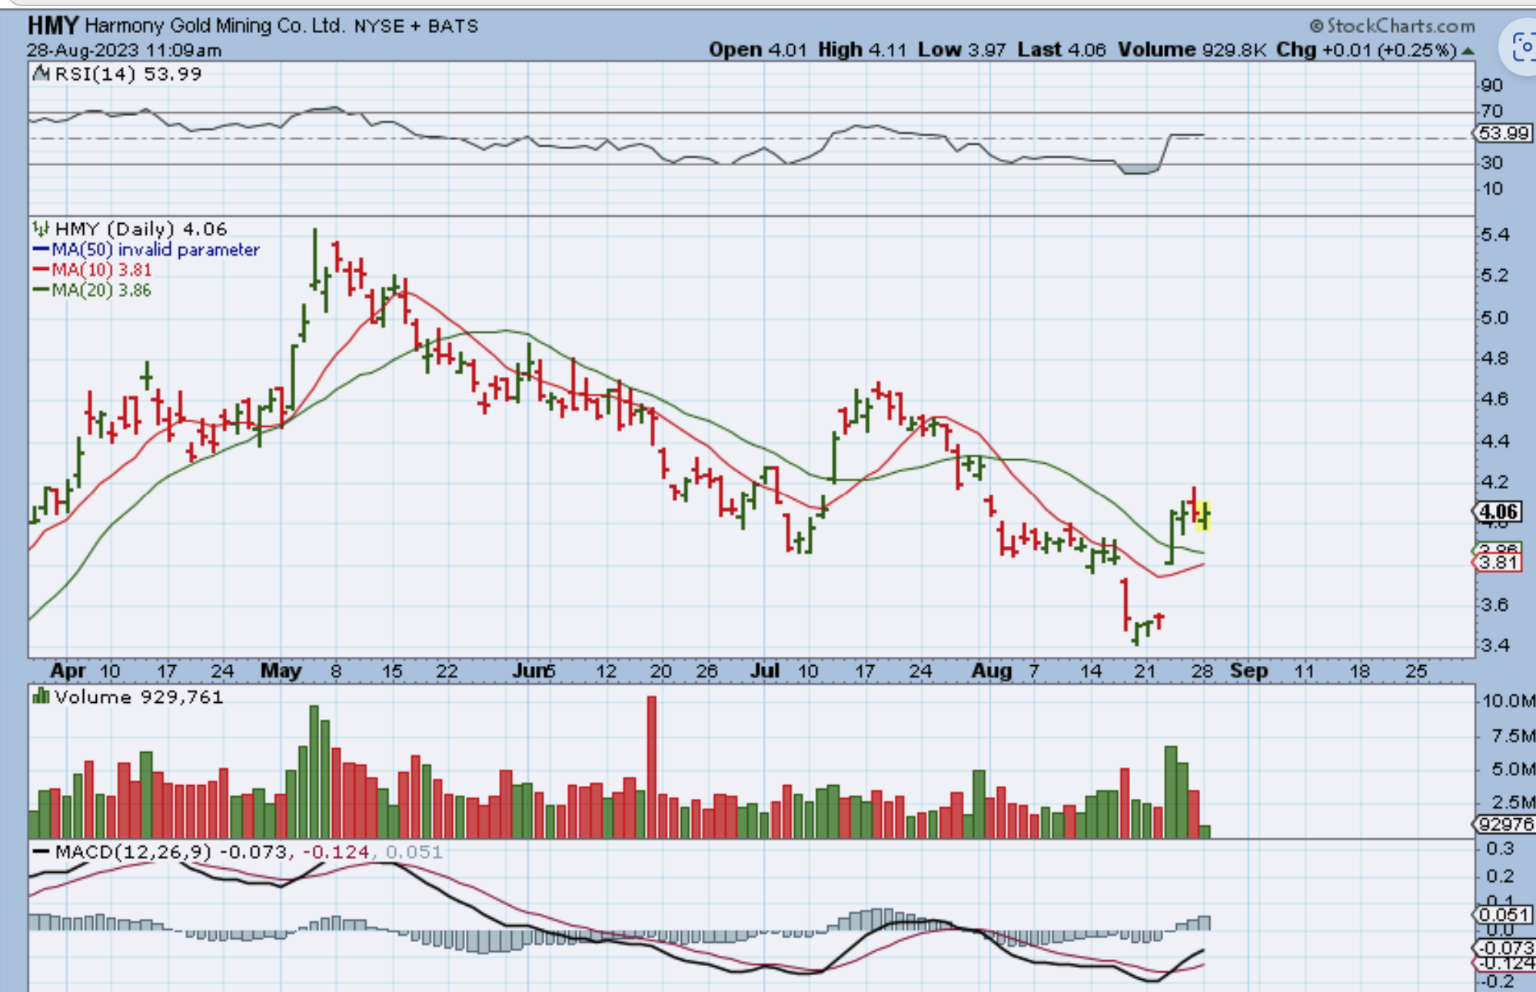Image resolution: width=1536 pixels, height=992 pixels.
Task: Click the MACD black line legend icon
Action: pyautogui.click(x=41, y=852)
